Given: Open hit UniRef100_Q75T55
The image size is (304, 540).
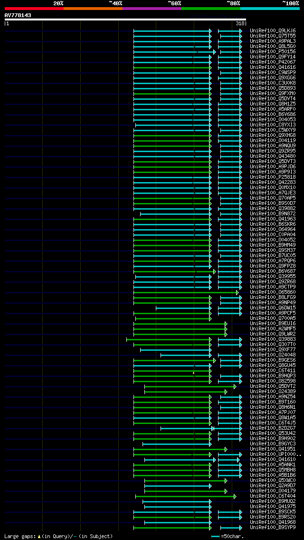Looking at the screenshot, I should (273, 36).
